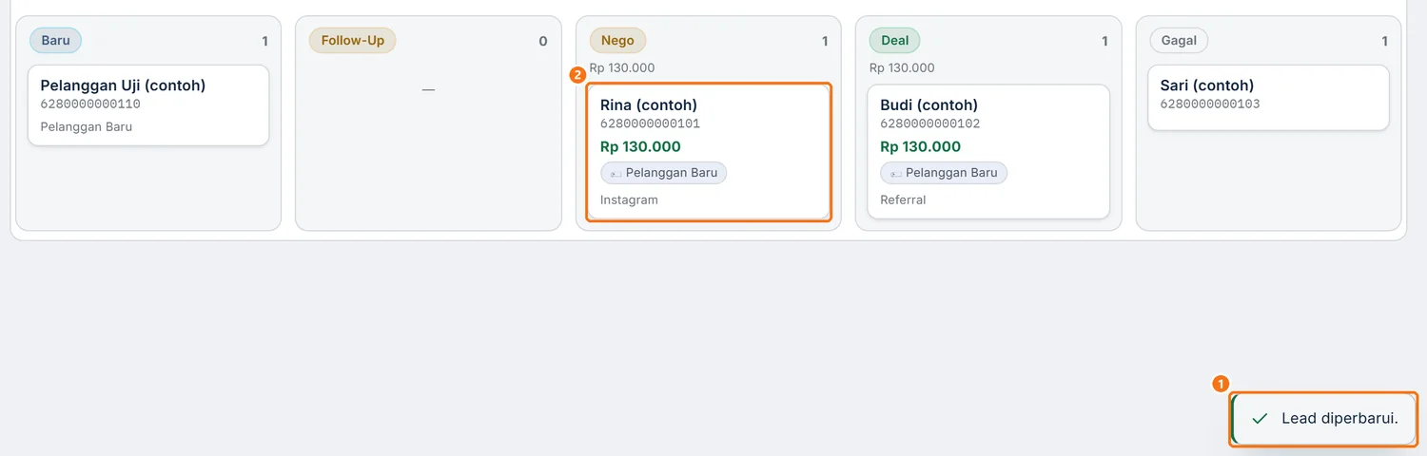
Task: Click phone number 6280000000110
Action: 90,104
